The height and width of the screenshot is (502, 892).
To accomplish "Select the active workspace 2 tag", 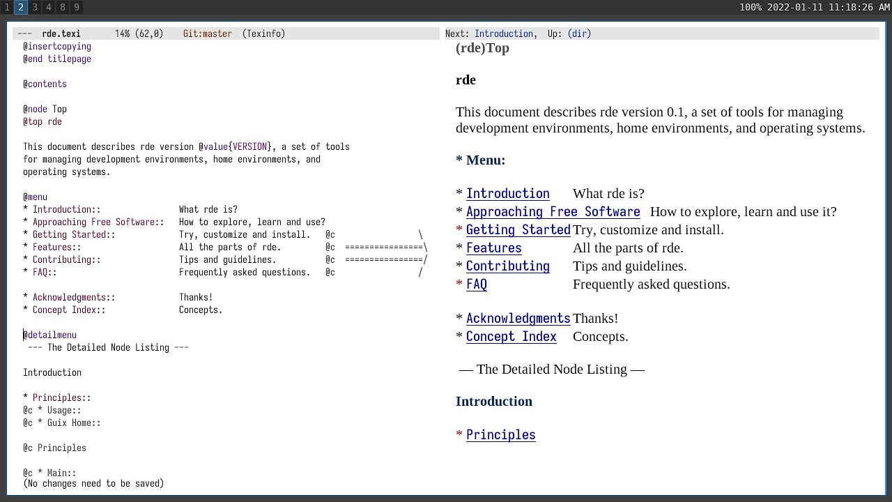I will pyautogui.click(x=21, y=7).
